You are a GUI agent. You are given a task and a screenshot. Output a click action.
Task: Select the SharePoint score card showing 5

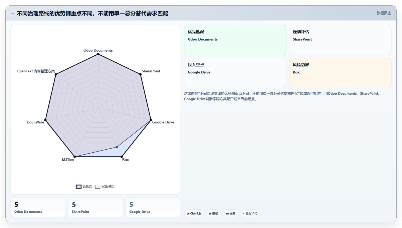95,207
